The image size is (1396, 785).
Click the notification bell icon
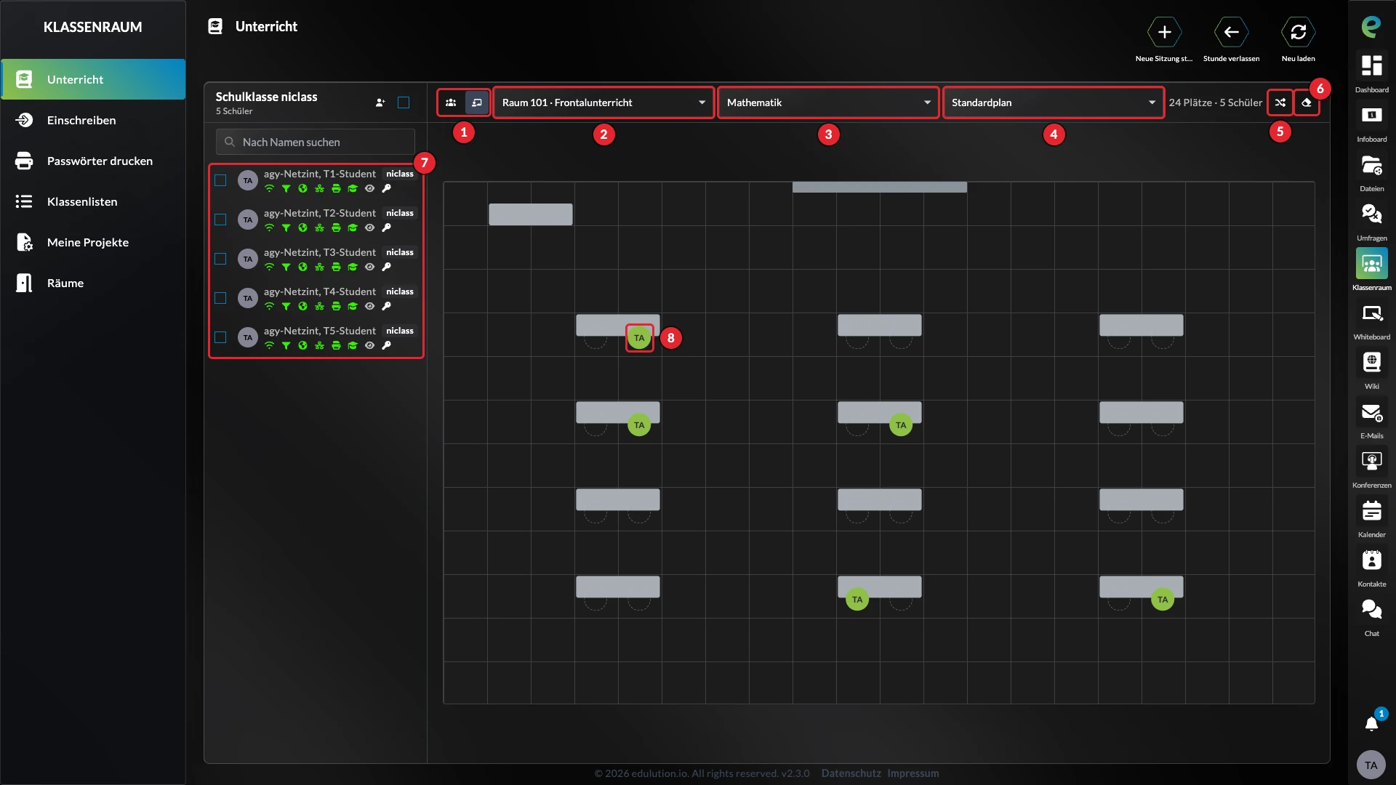[1371, 724]
